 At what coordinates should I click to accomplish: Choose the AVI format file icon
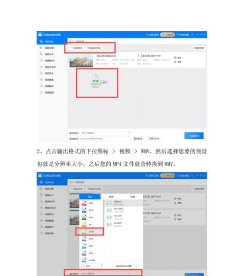[x=84, y=225]
